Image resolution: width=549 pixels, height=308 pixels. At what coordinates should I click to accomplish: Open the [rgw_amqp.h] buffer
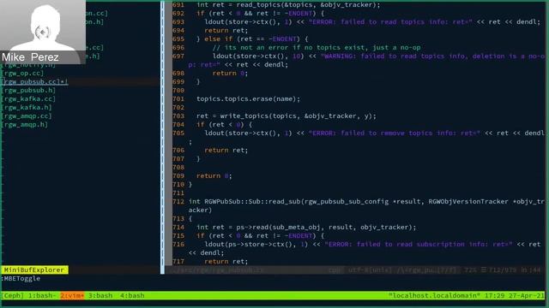click(x=25, y=124)
